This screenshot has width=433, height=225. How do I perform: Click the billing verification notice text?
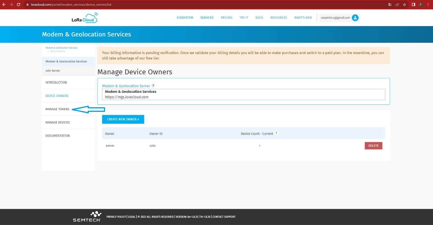(x=243, y=55)
